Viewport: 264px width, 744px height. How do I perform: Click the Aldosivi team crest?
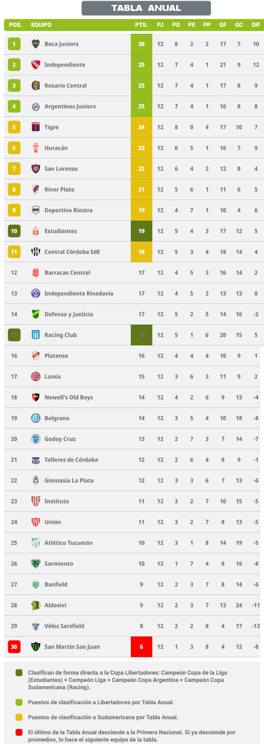point(35,605)
